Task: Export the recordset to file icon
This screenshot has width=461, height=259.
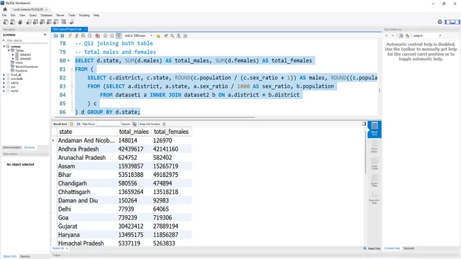Action: (134, 124)
